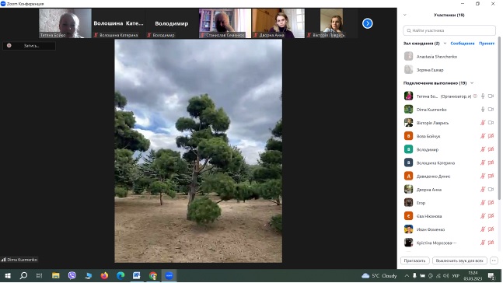Open Viber from the taskbar
Viewport: 503px width, 283px height.
72,276
